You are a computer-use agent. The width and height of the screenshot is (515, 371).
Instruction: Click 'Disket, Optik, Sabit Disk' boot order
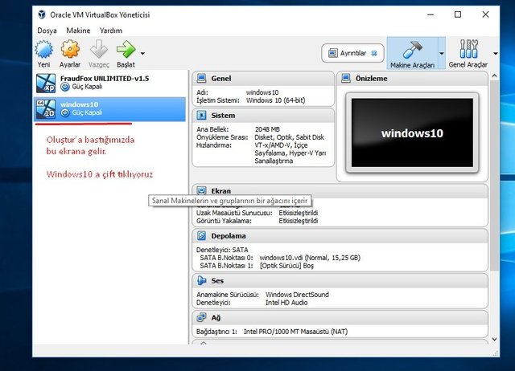click(290, 137)
